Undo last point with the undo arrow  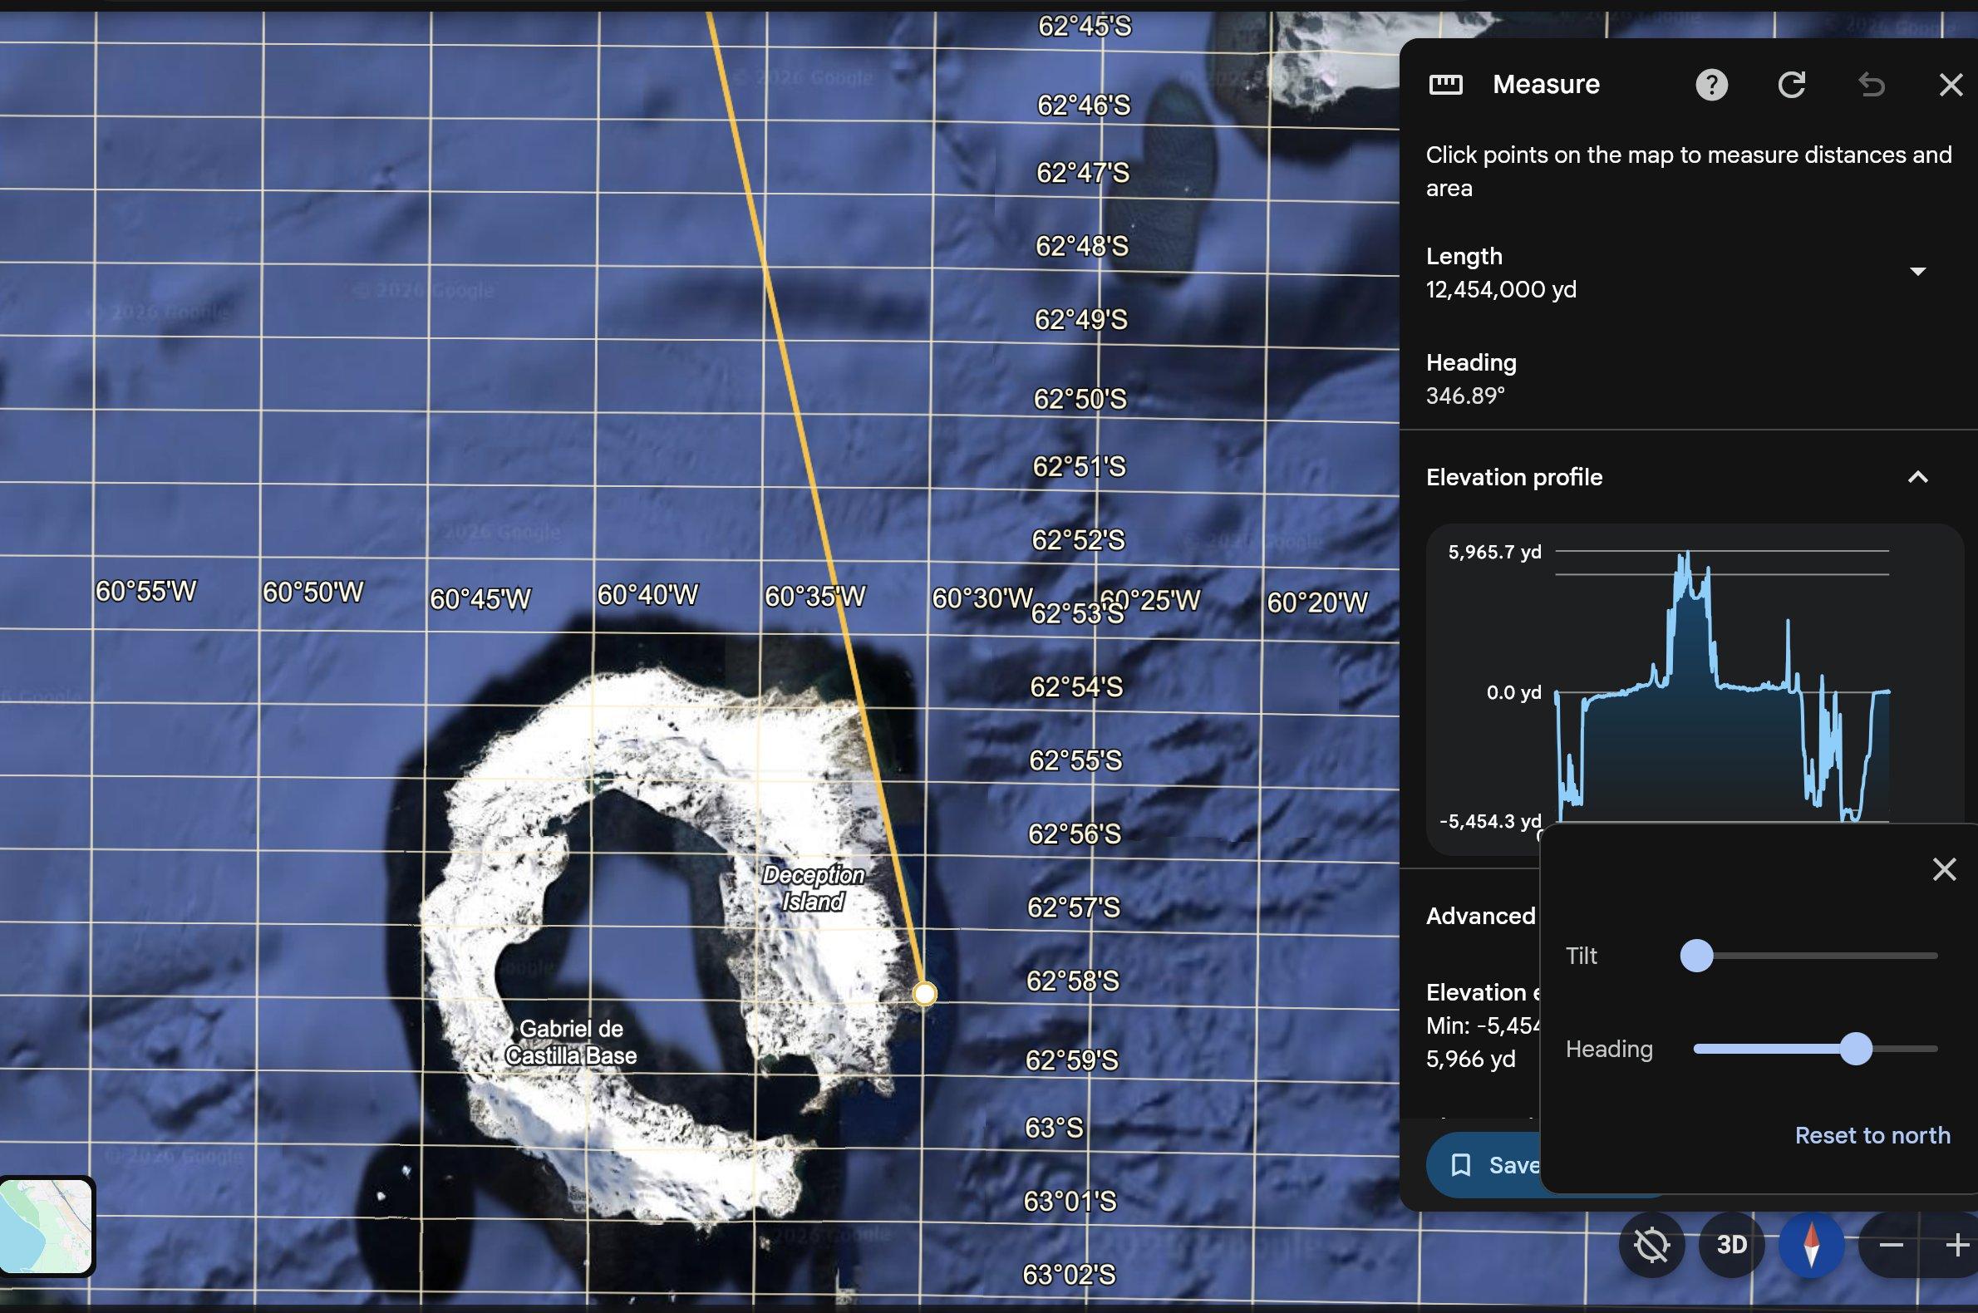click(x=1872, y=85)
